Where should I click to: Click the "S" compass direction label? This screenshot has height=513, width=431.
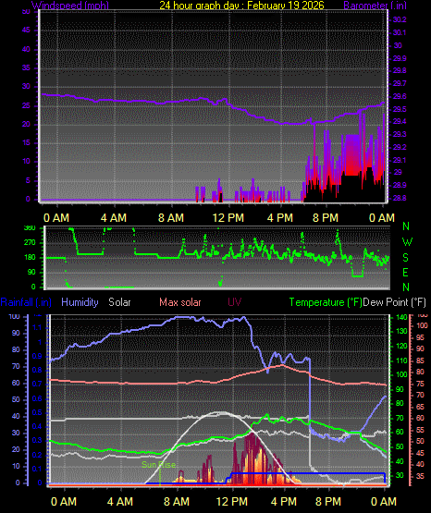(x=405, y=258)
